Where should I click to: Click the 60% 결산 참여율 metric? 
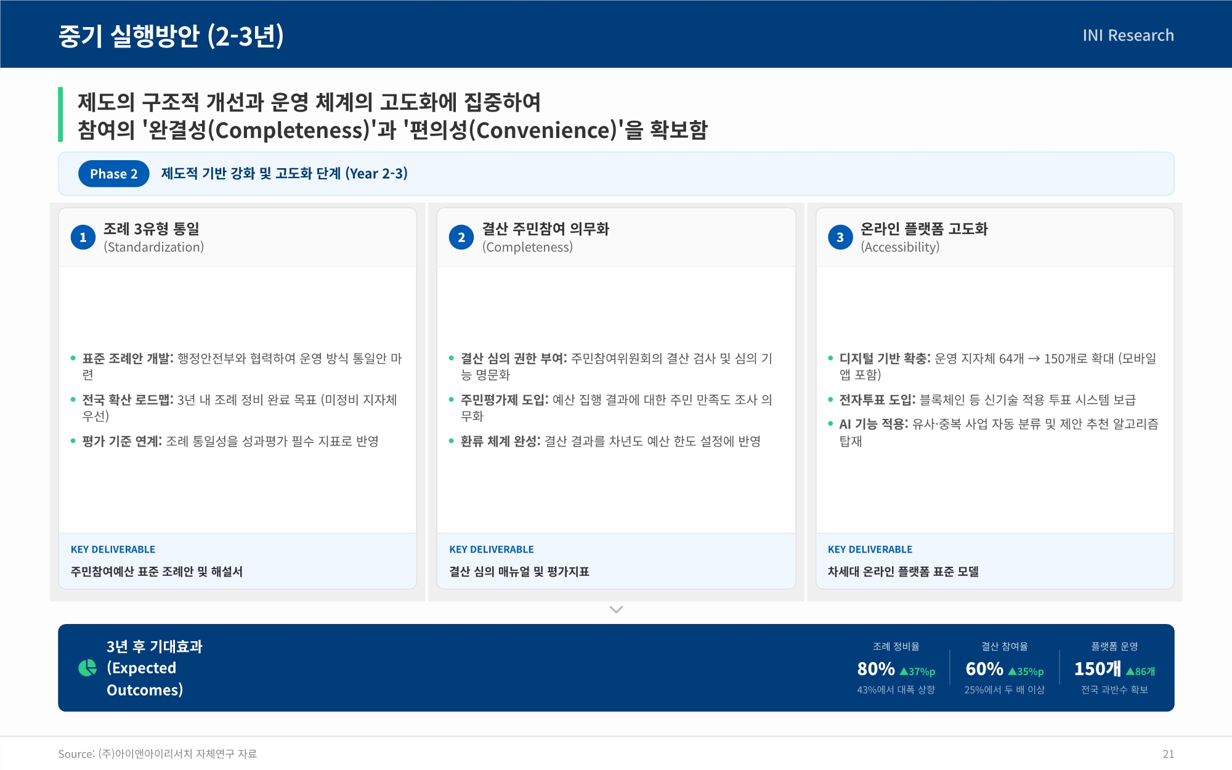pyautogui.click(x=984, y=669)
